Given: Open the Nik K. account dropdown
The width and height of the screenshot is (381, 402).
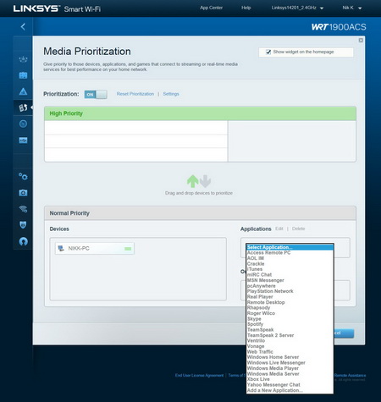Looking at the screenshot, I should (x=351, y=8).
